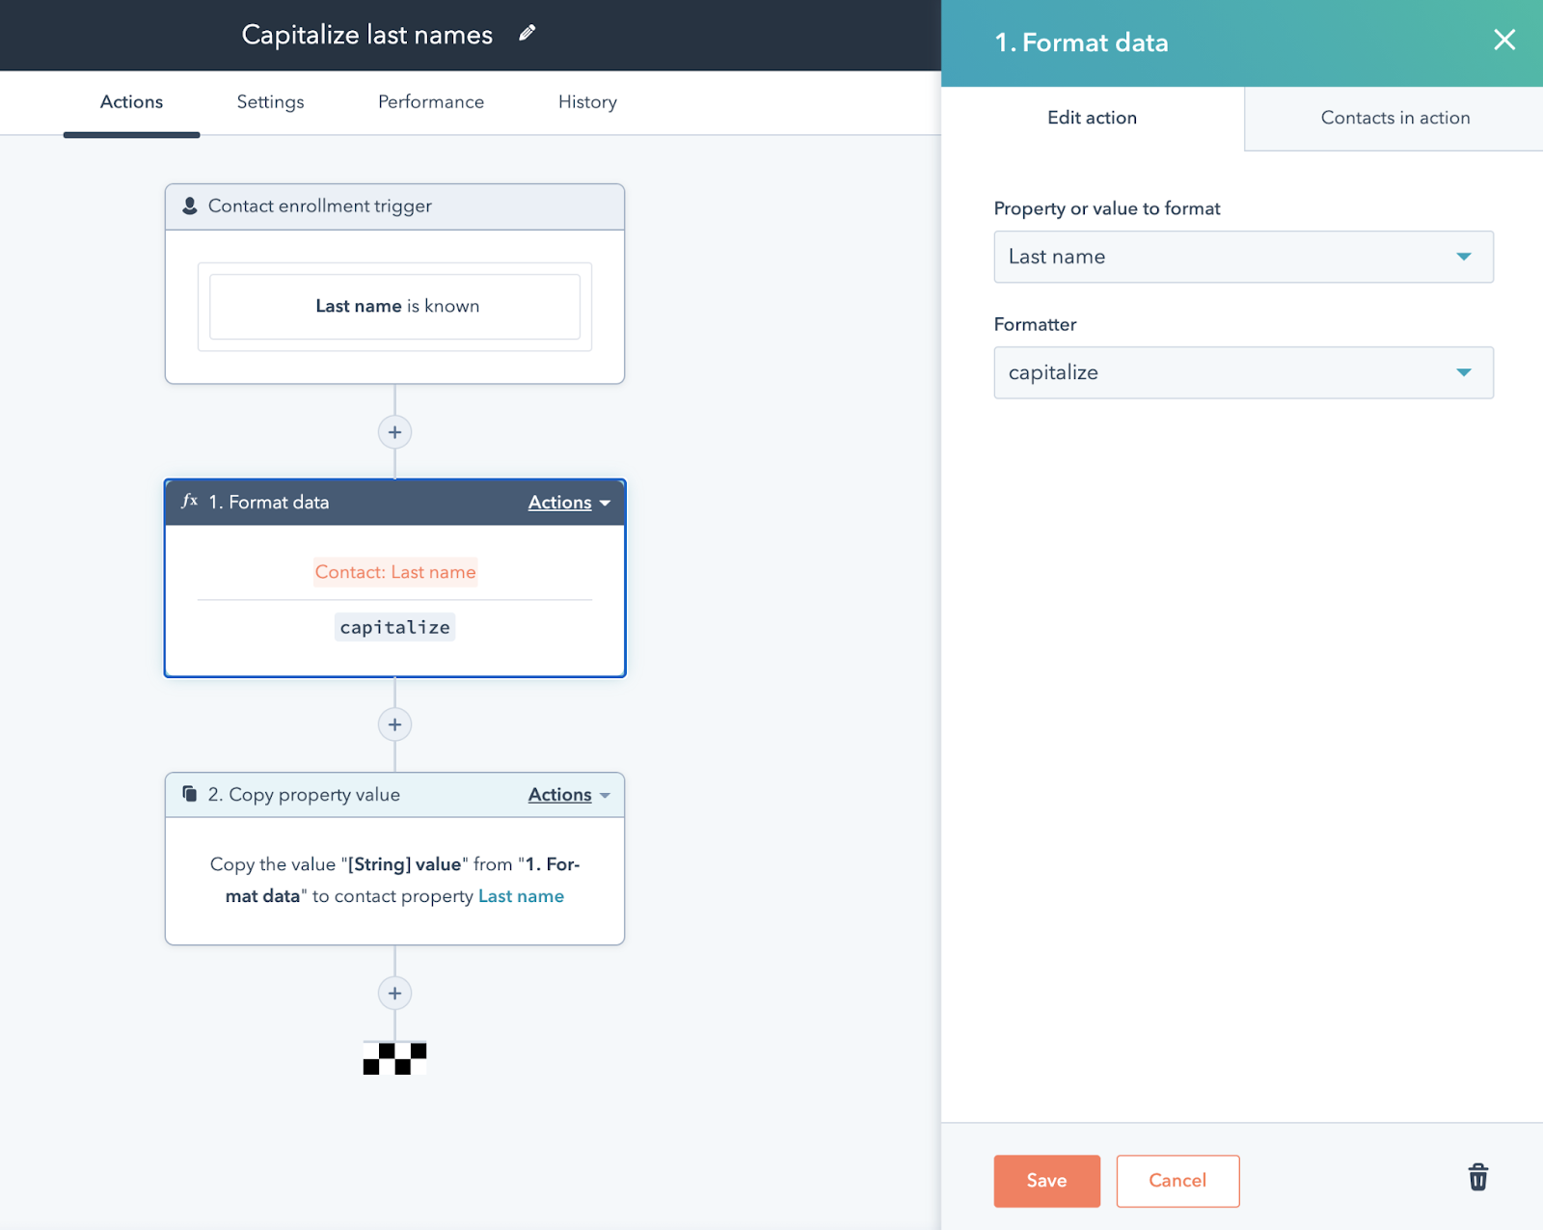Close the Format data side panel
This screenshot has width=1543, height=1230.
click(1503, 41)
